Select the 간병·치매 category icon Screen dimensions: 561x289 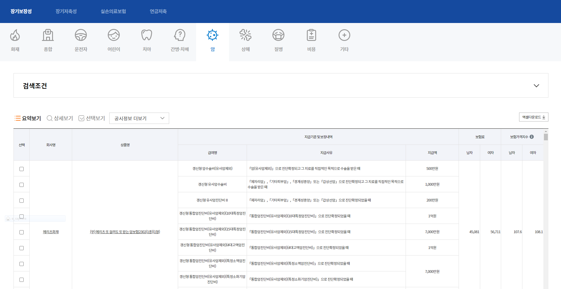coord(180,36)
